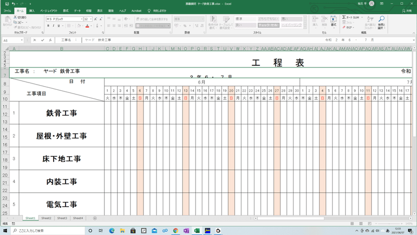417x235 pixels.
Task: Click the horizontal scrollbar thumb
Action: click(x=291, y=218)
